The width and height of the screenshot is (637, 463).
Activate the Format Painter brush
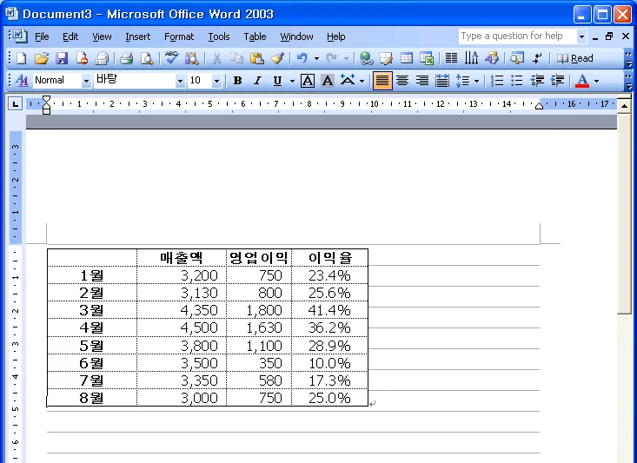tap(277, 58)
